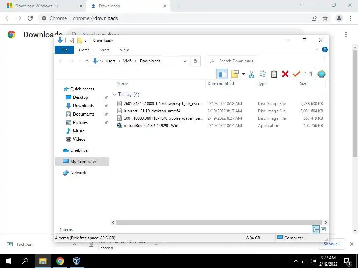Click the quick access new folder icon

click(79, 40)
